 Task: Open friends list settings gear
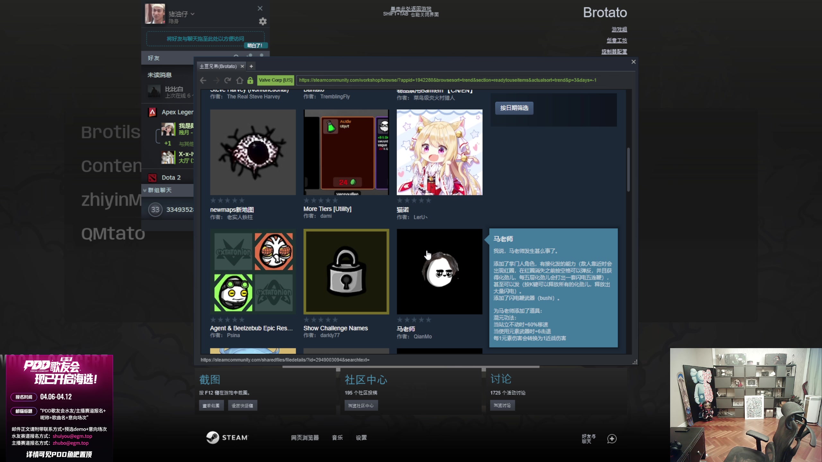point(263,21)
